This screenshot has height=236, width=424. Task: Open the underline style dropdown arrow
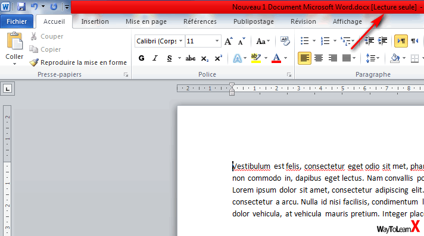pos(179,58)
